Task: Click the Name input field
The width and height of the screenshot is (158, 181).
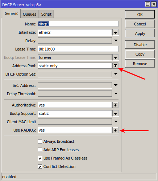Action: [78, 24]
